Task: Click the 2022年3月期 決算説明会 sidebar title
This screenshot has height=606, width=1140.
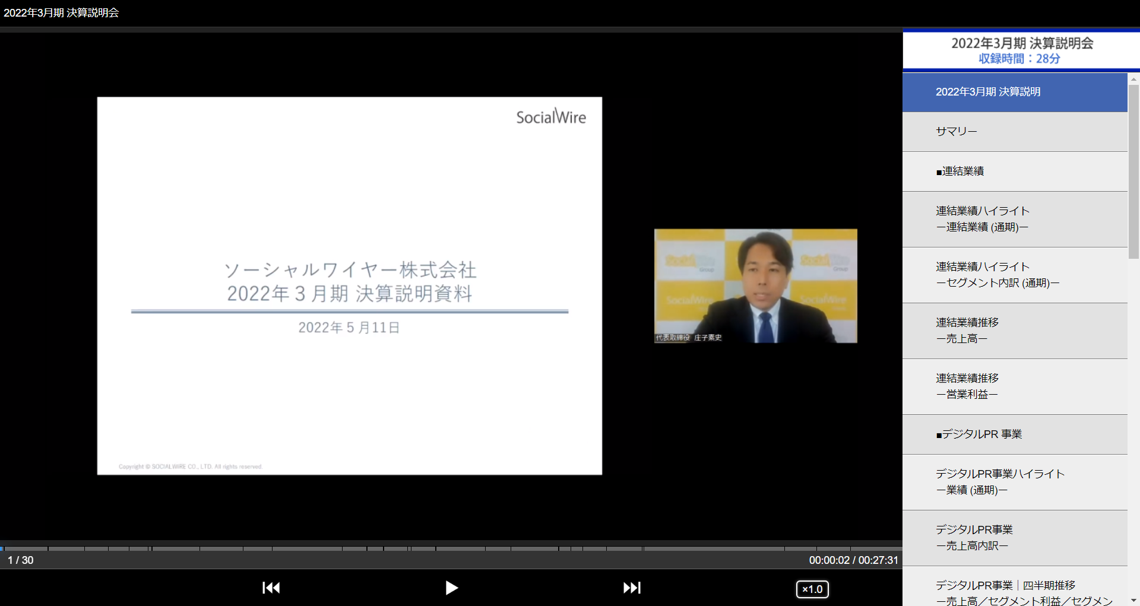Action: tap(1022, 43)
